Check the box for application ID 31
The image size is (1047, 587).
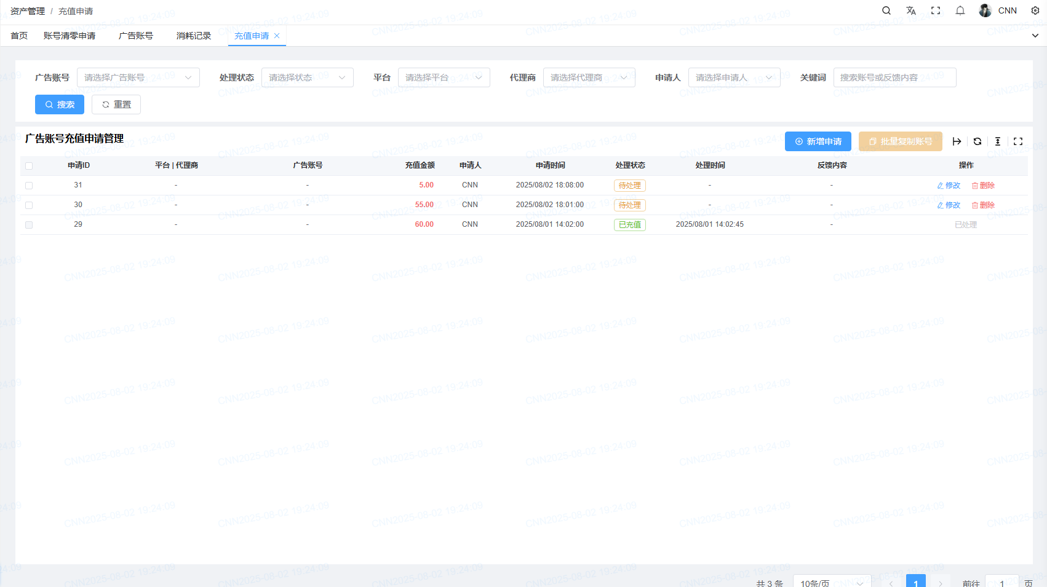pos(29,186)
